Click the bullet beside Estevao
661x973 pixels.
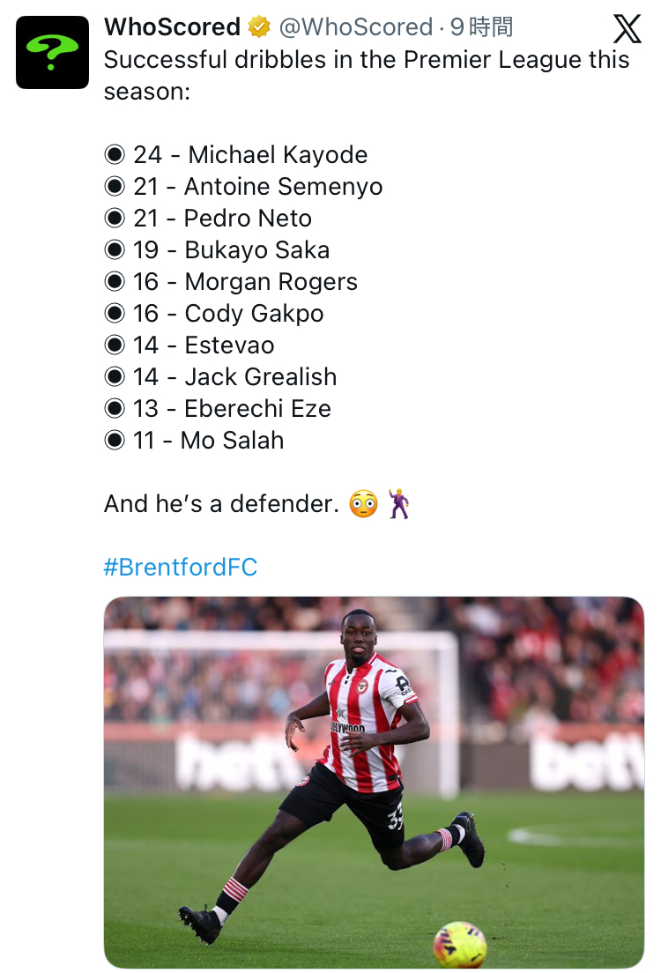click(x=115, y=345)
